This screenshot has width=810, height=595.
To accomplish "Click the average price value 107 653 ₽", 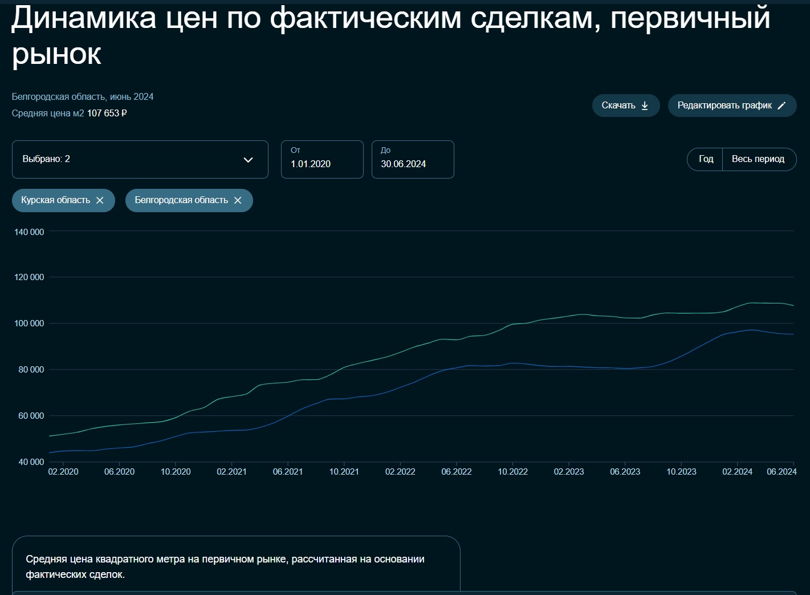I will (107, 114).
